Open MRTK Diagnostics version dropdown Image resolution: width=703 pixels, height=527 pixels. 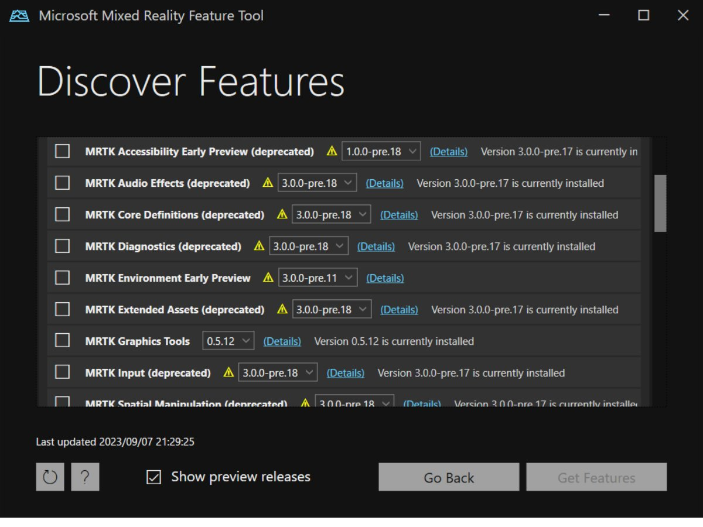[x=309, y=246]
